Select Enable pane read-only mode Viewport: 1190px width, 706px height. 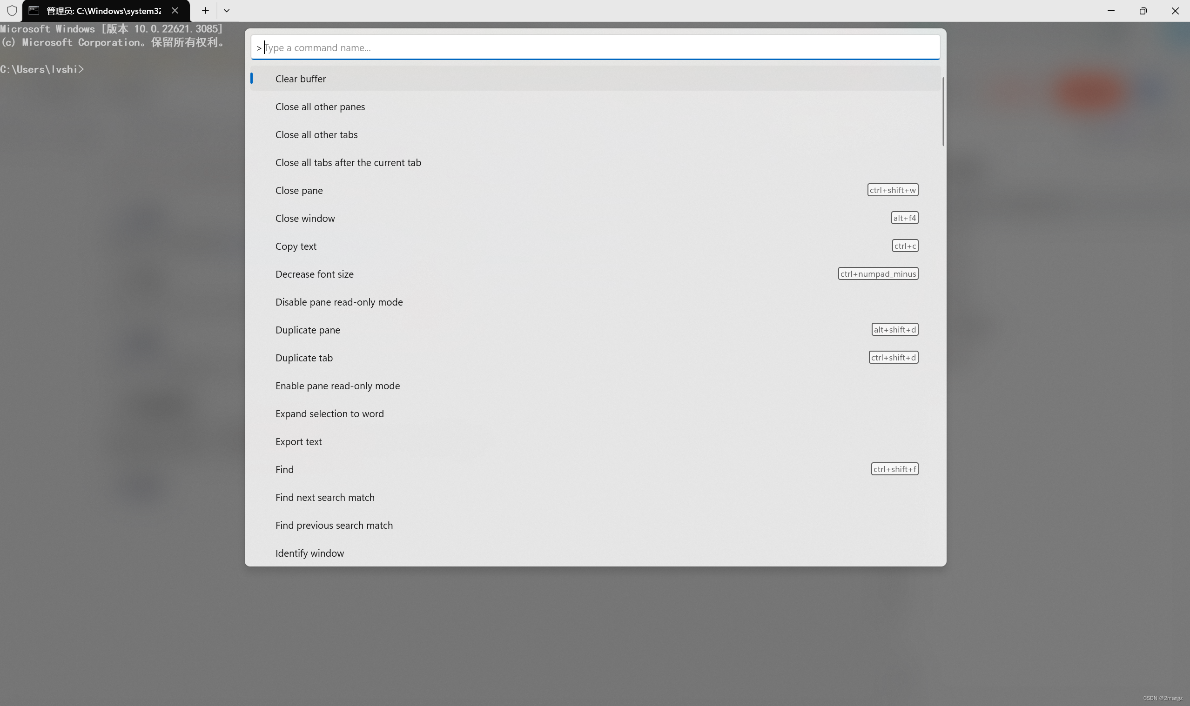point(595,386)
